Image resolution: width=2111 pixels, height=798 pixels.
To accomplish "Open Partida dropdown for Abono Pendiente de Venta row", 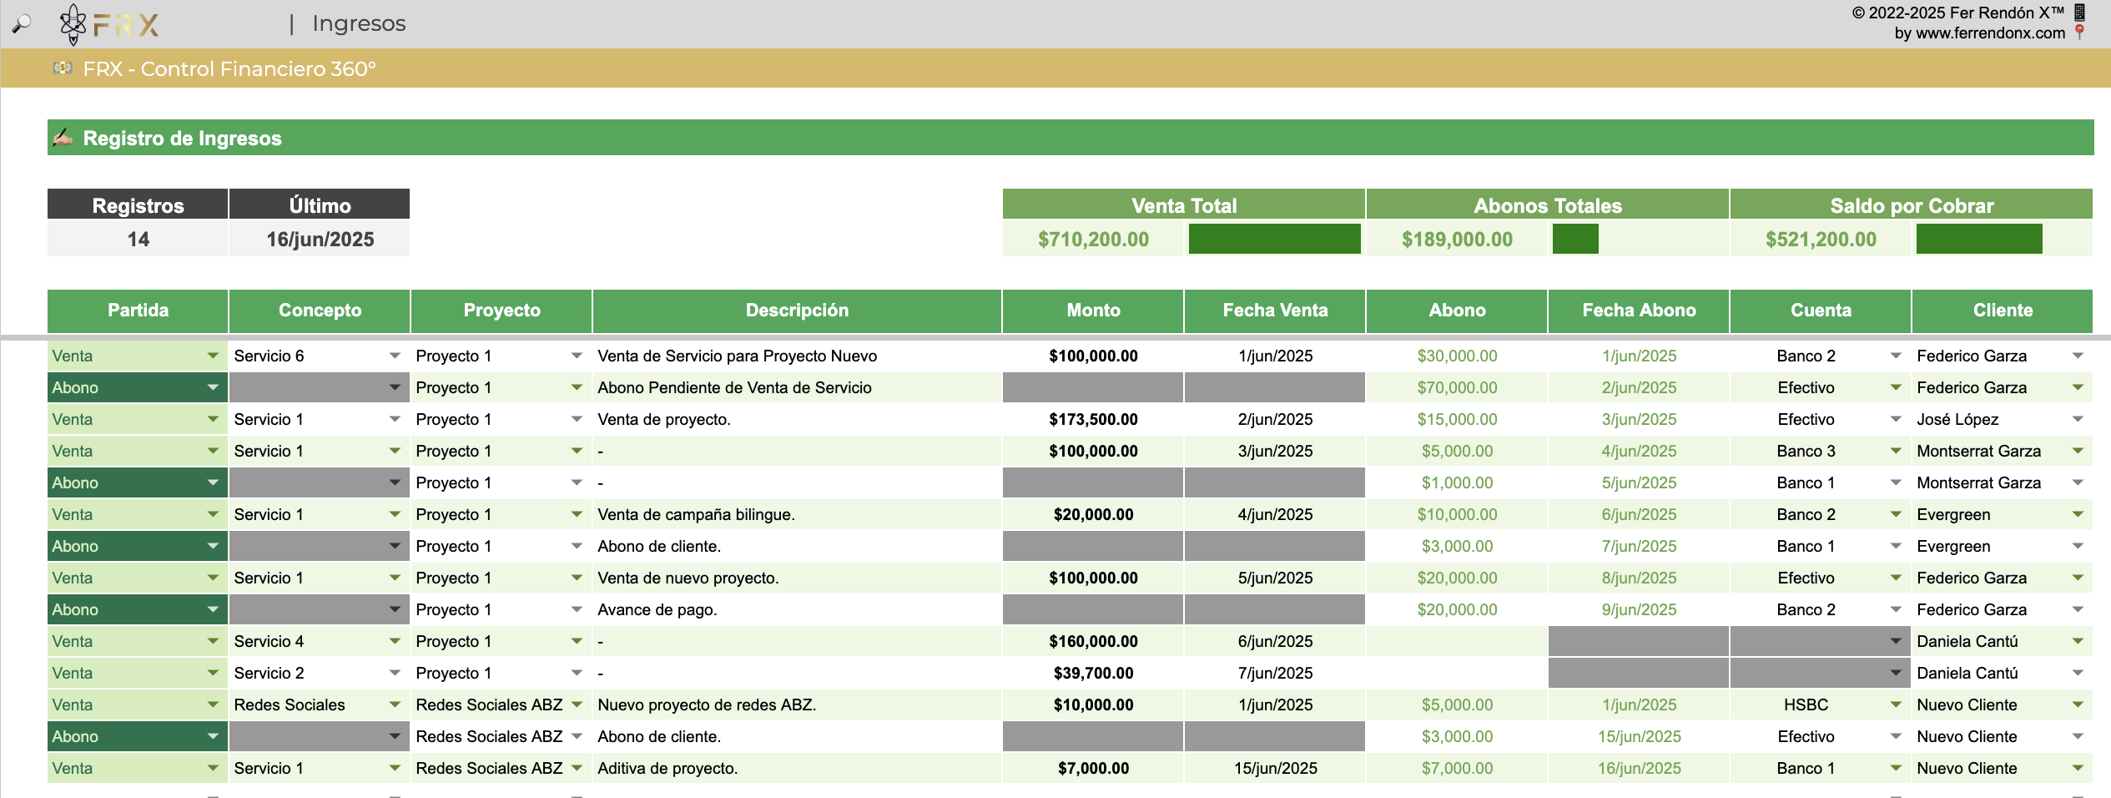I will [x=213, y=387].
